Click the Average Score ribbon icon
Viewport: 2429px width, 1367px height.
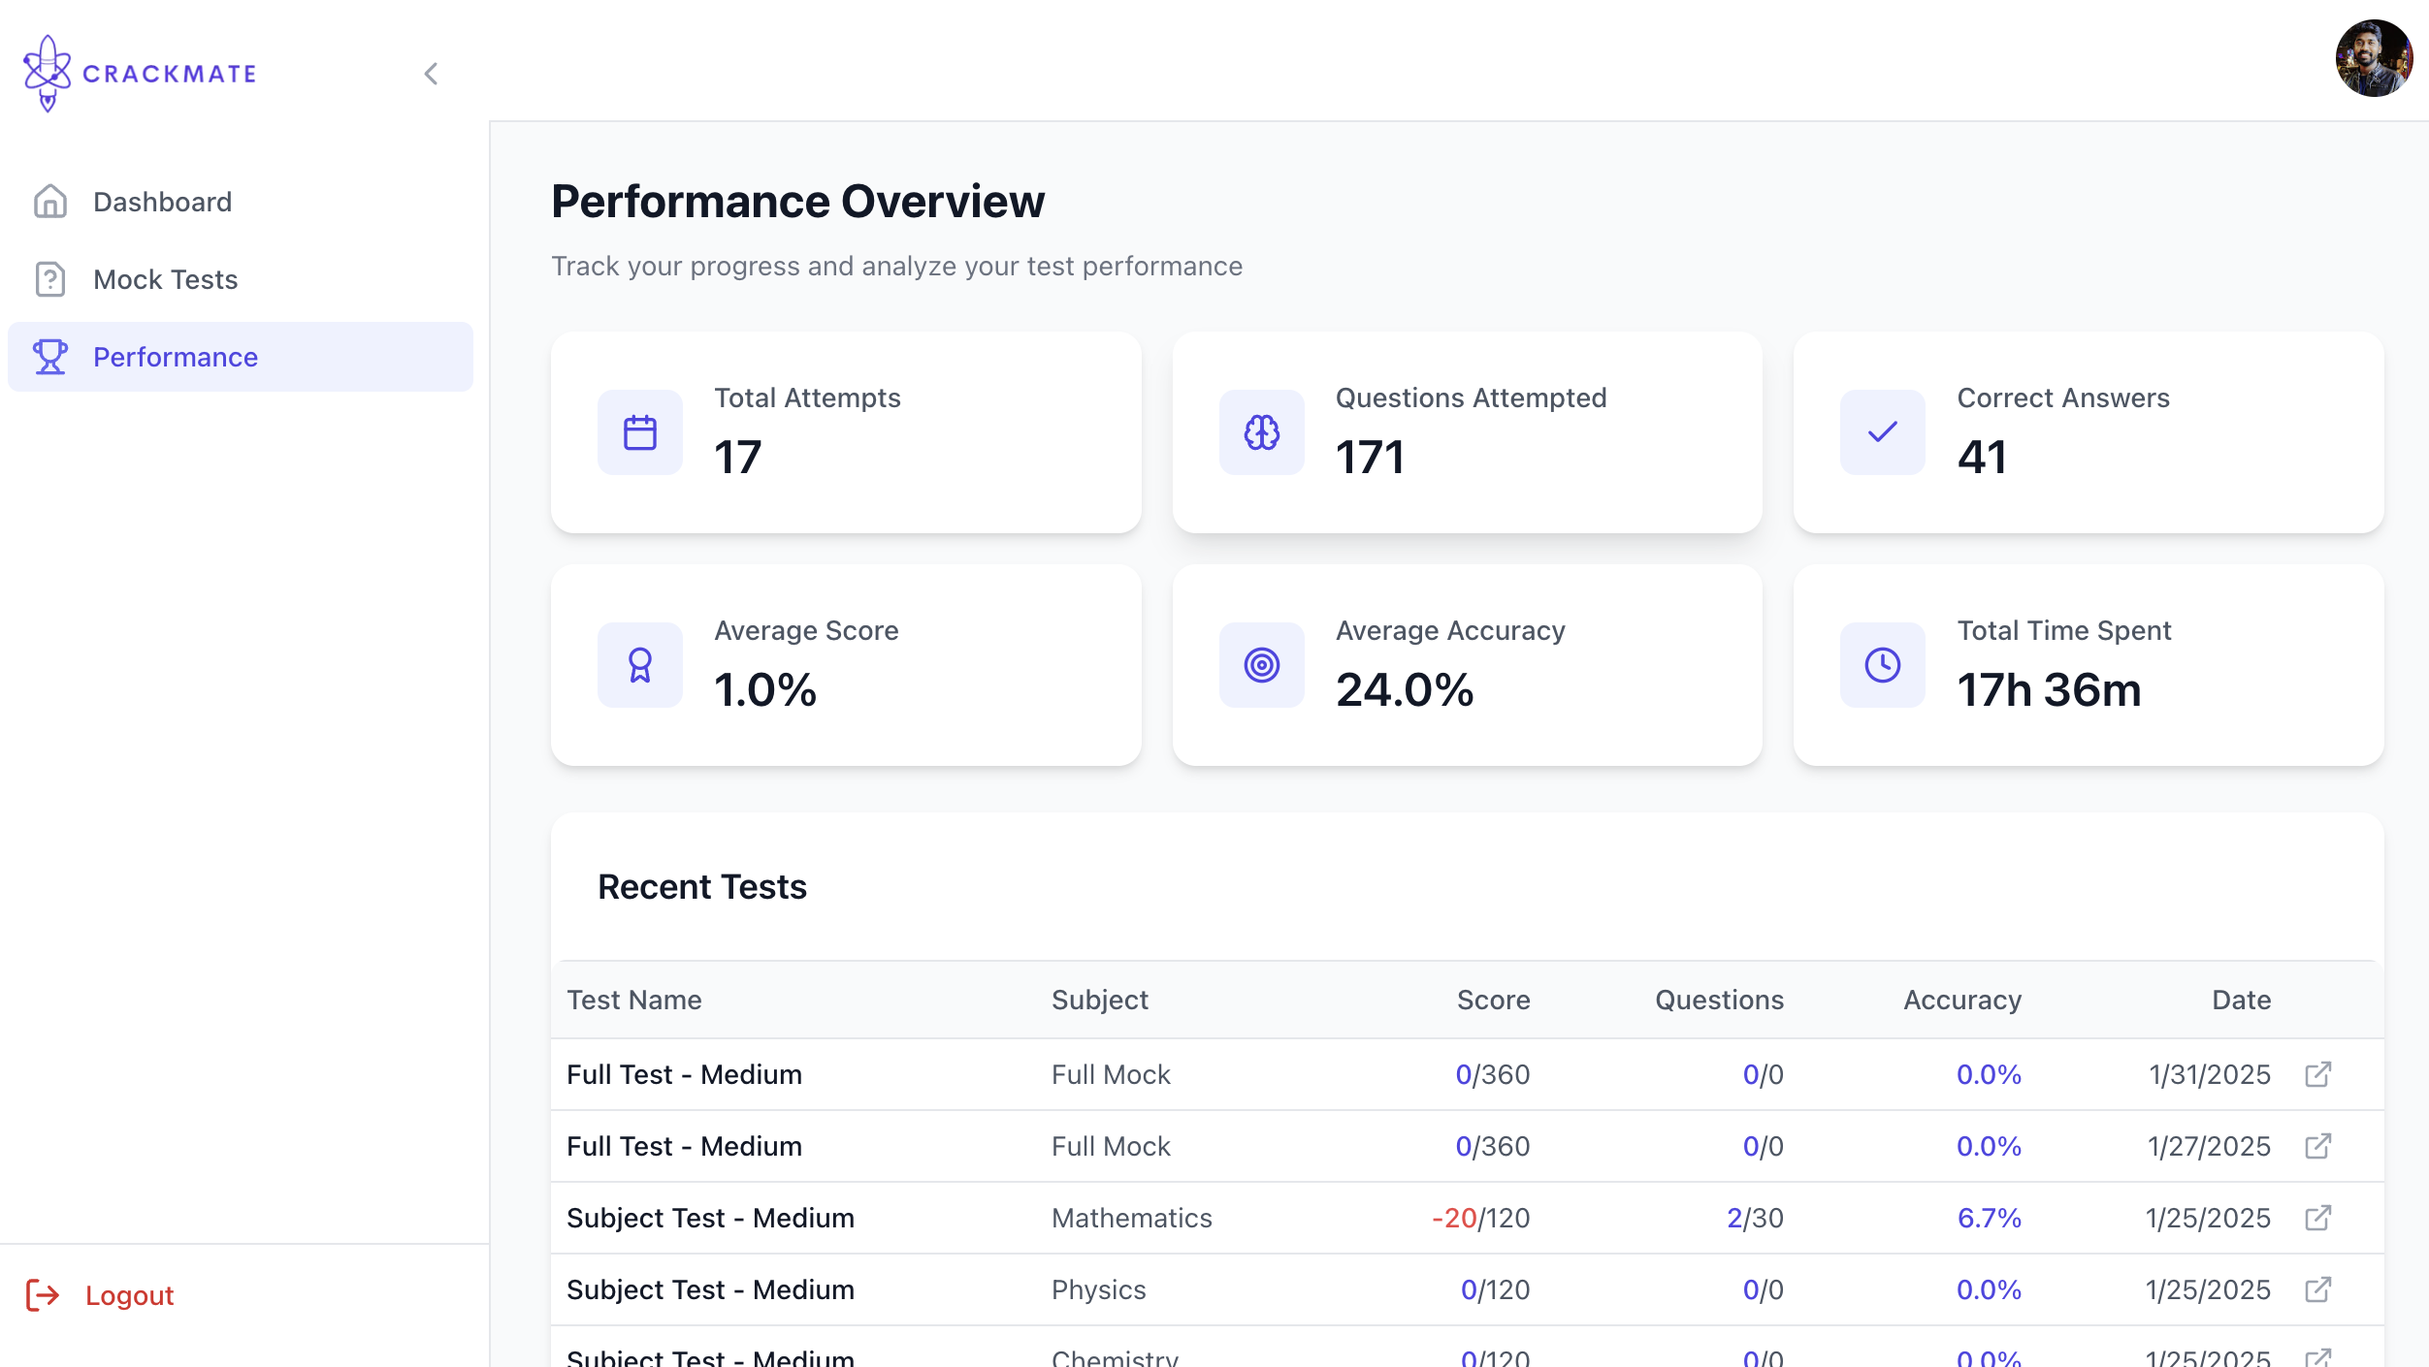640,665
